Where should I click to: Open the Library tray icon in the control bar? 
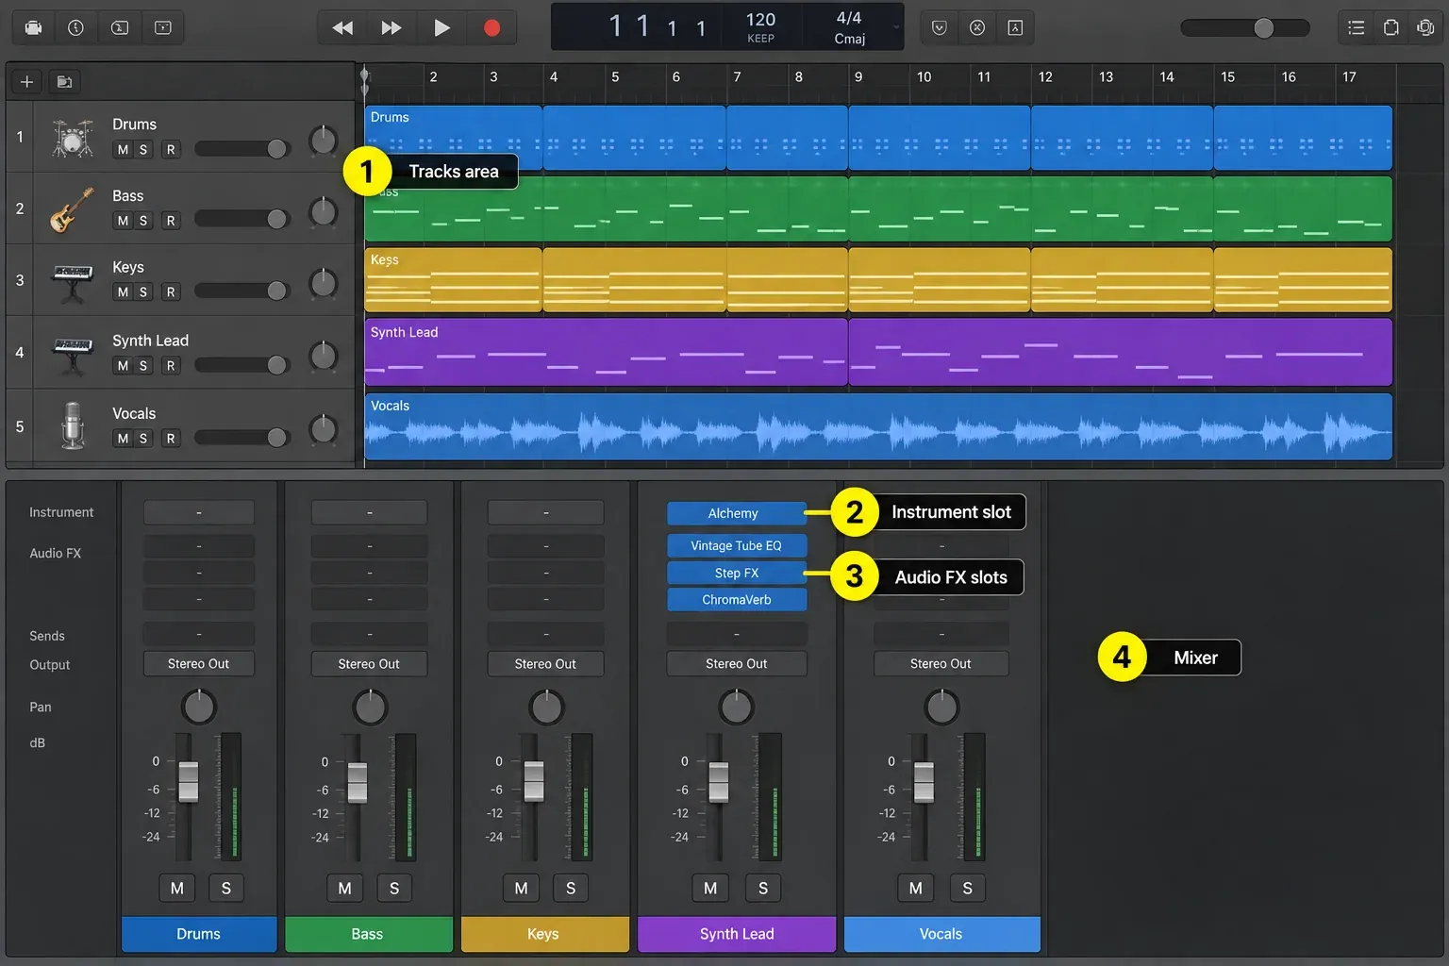(x=33, y=27)
